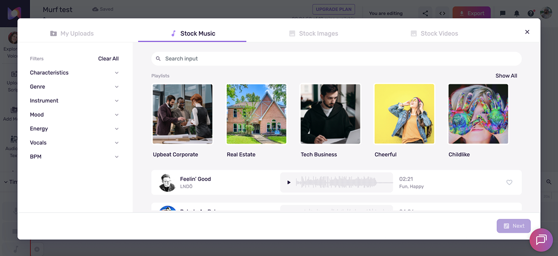Click the comments icon in header

click(x=503, y=13)
